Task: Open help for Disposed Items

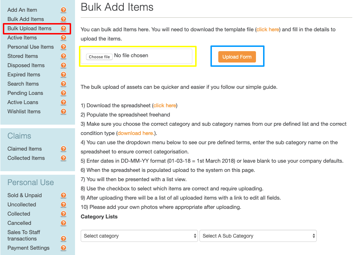Action: [x=63, y=65]
